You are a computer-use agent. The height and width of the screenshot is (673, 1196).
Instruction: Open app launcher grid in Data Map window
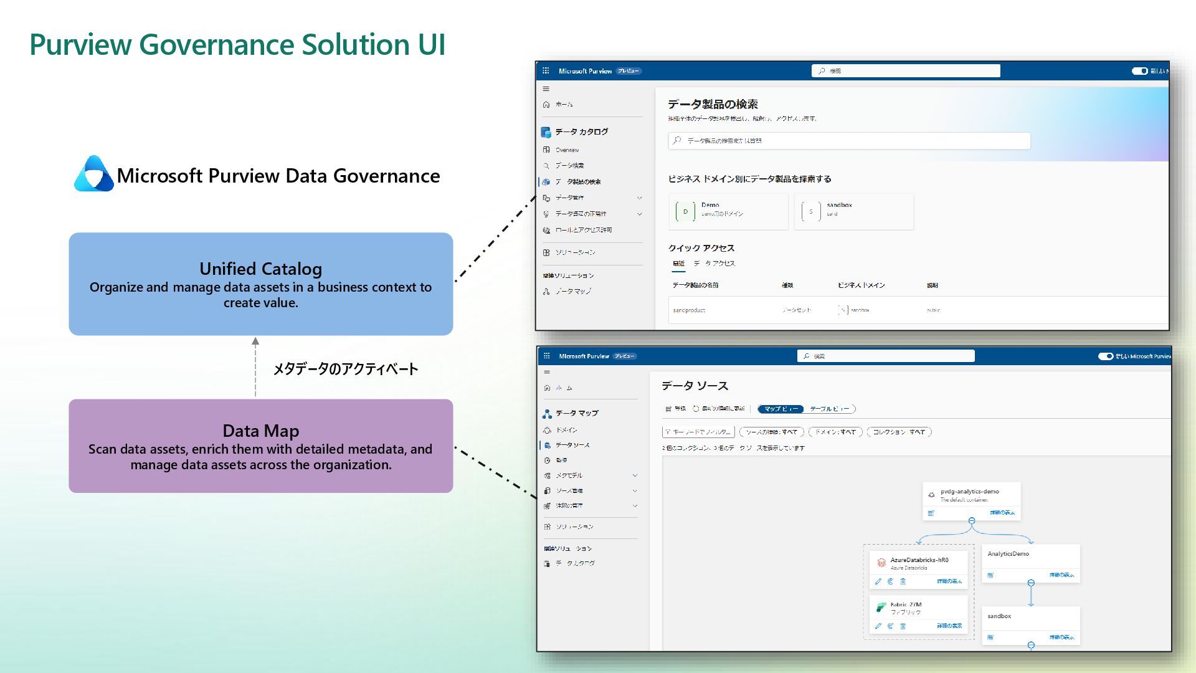pyautogui.click(x=546, y=356)
